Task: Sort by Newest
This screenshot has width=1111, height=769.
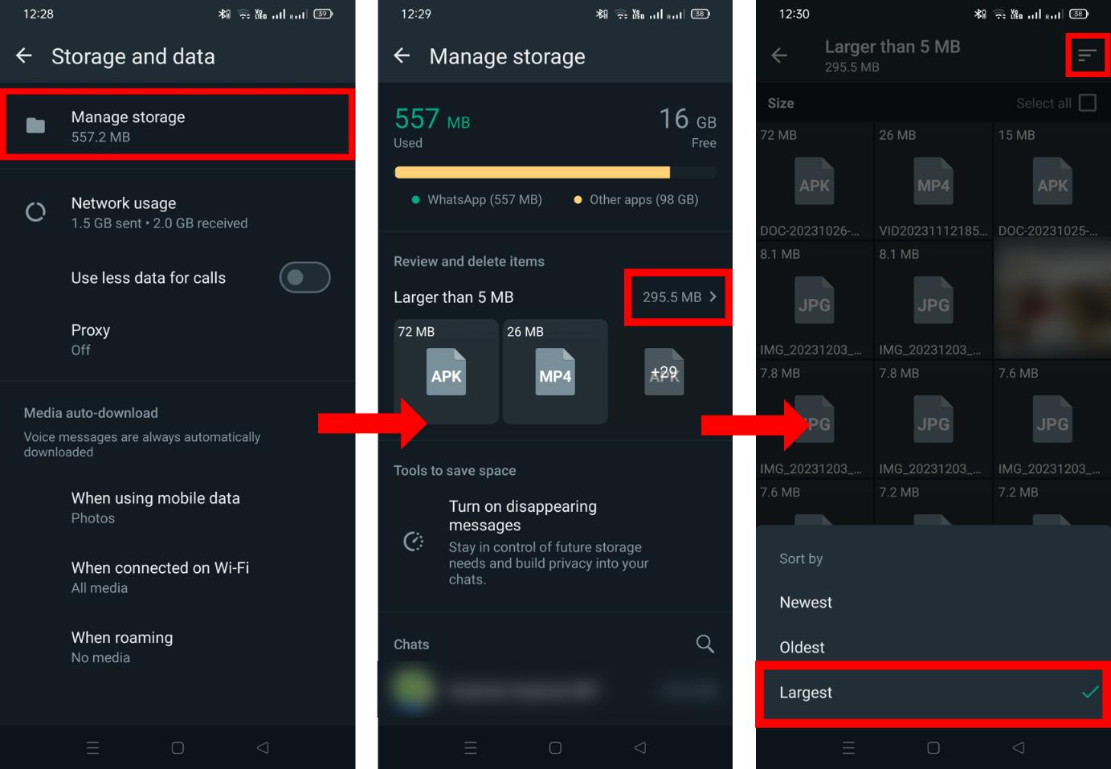Action: [x=806, y=603]
